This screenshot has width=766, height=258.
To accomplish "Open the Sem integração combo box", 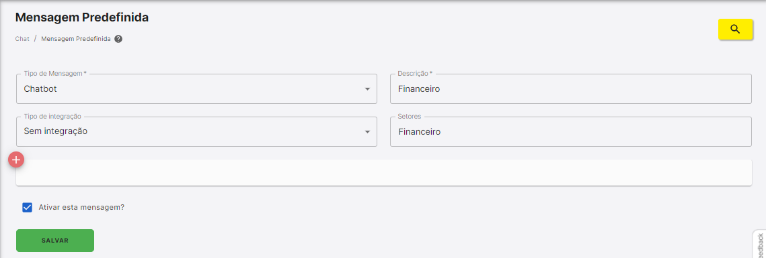I will 196,131.
